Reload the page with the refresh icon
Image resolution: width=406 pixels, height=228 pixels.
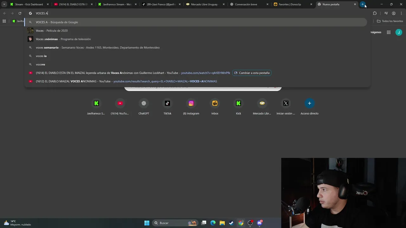20,13
